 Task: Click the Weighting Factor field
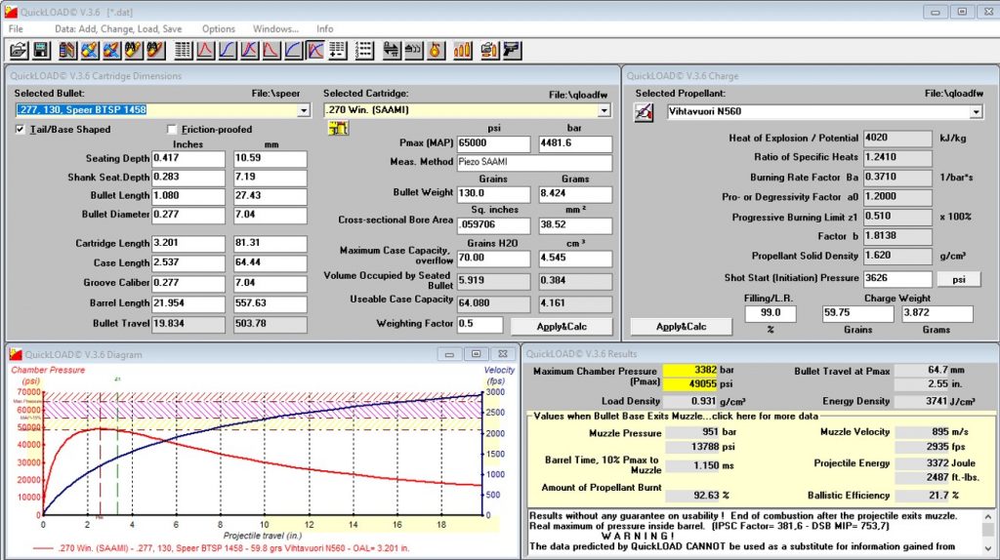click(x=479, y=324)
